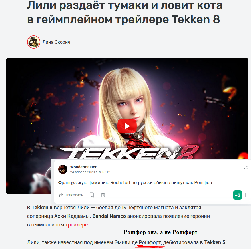Image resolution: width=251 pixels, height=249 pixels.
Task: Click the reply arrow icon
Action: tap(61, 195)
